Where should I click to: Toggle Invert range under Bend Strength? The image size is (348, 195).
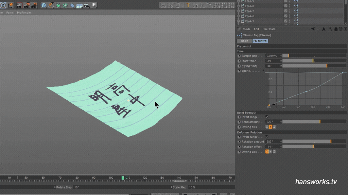click(x=267, y=117)
